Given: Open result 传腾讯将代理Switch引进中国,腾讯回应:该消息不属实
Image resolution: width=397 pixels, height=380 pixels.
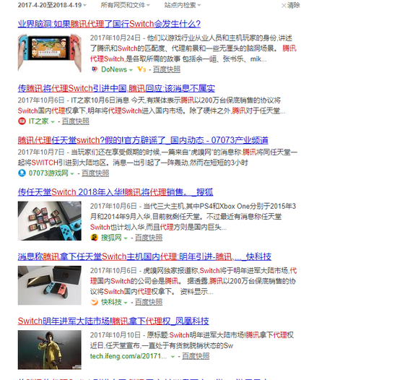Looking at the screenshot, I should [116, 88].
